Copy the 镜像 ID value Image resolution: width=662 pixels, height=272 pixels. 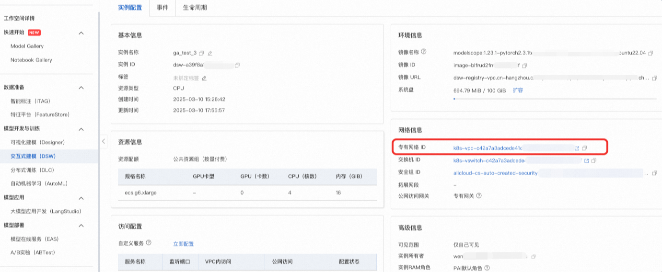[524, 65]
